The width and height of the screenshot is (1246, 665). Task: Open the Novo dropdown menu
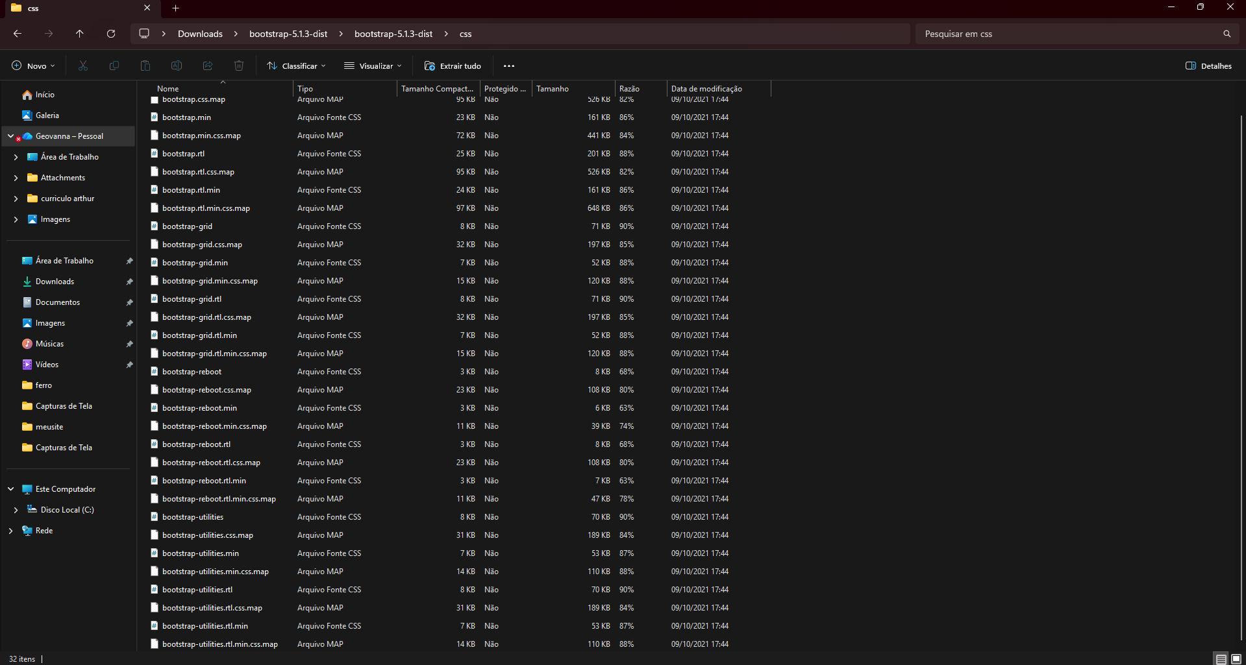[33, 66]
